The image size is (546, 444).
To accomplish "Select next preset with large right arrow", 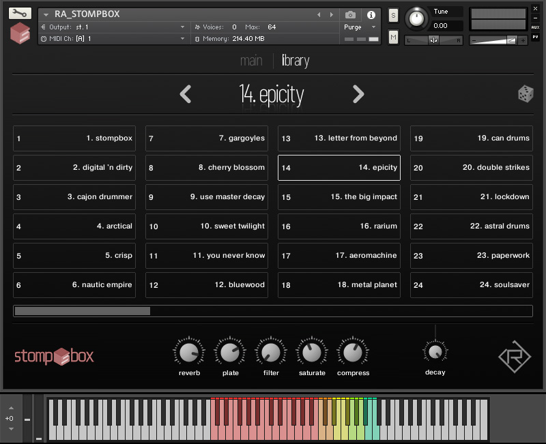I will click(x=358, y=94).
